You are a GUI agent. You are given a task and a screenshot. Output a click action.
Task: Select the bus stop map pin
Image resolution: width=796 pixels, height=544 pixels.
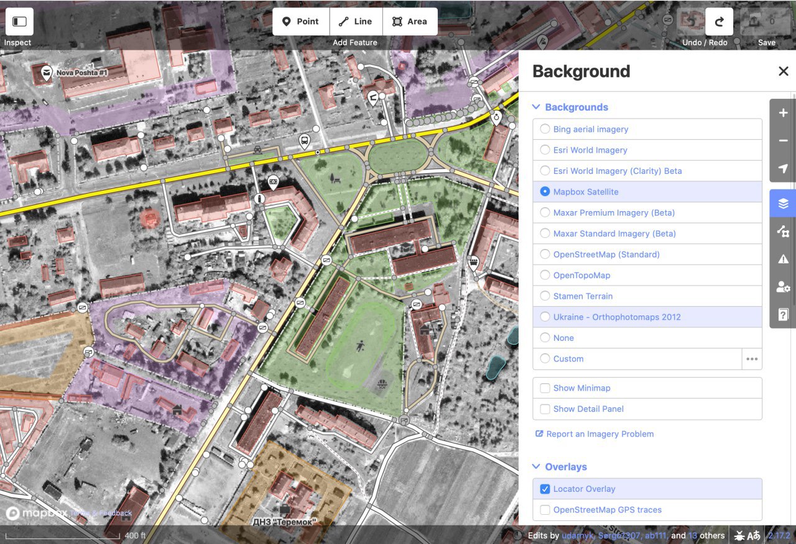(x=305, y=140)
